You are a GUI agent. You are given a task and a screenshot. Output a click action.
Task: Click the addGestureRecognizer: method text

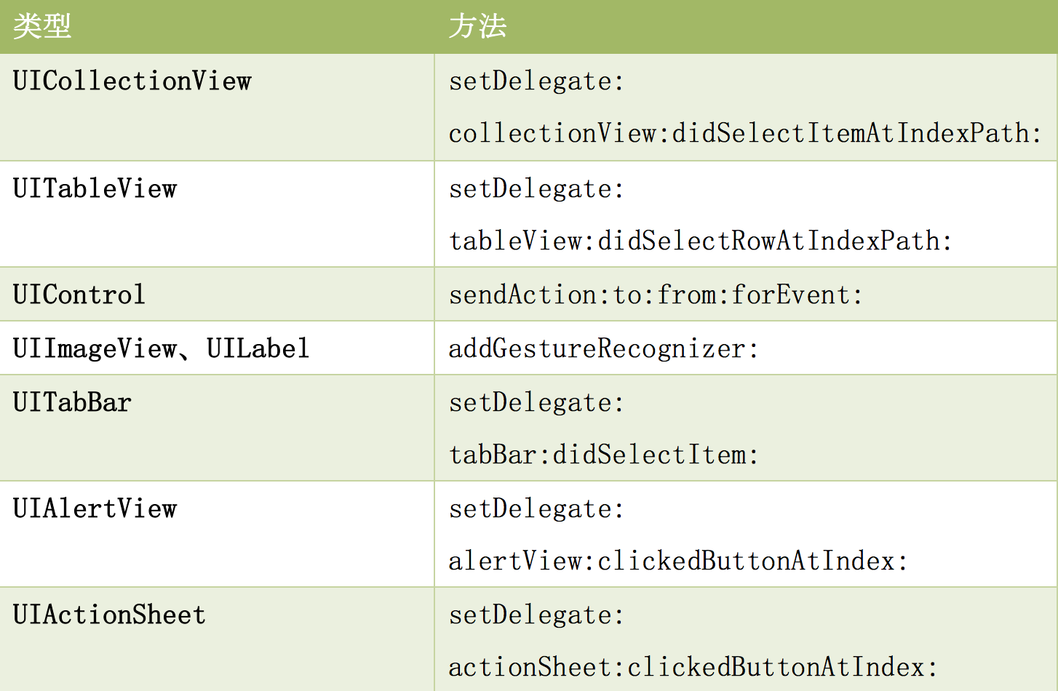tap(603, 348)
